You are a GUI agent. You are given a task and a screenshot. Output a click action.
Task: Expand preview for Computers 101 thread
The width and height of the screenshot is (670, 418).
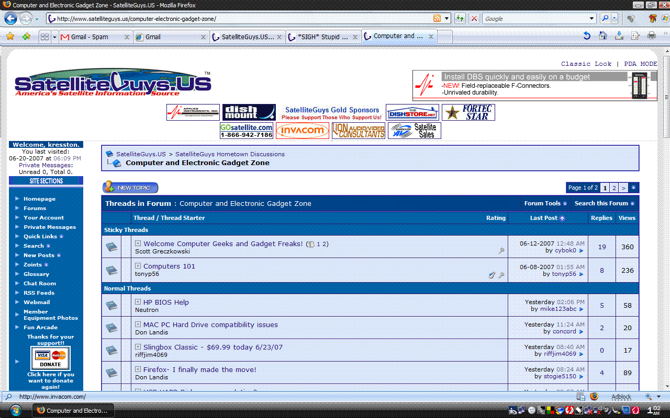[138, 266]
